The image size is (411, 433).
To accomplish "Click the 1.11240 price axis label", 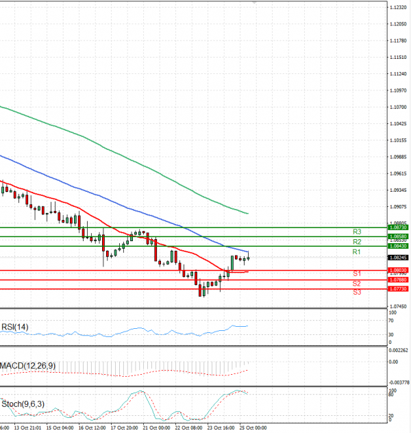I will (398, 74).
